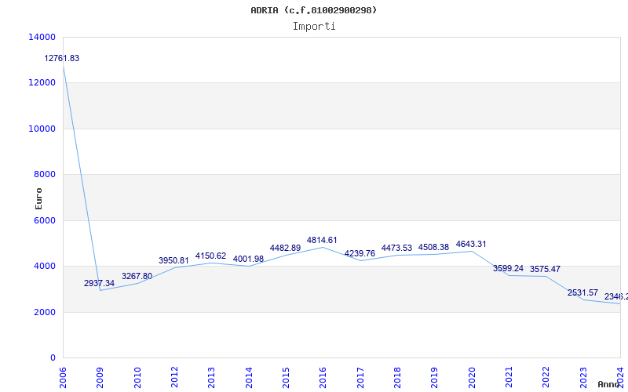Image resolution: width=628 pixels, height=392 pixels.
Task: Click data label 3575.47
Action: (x=545, y=269)
